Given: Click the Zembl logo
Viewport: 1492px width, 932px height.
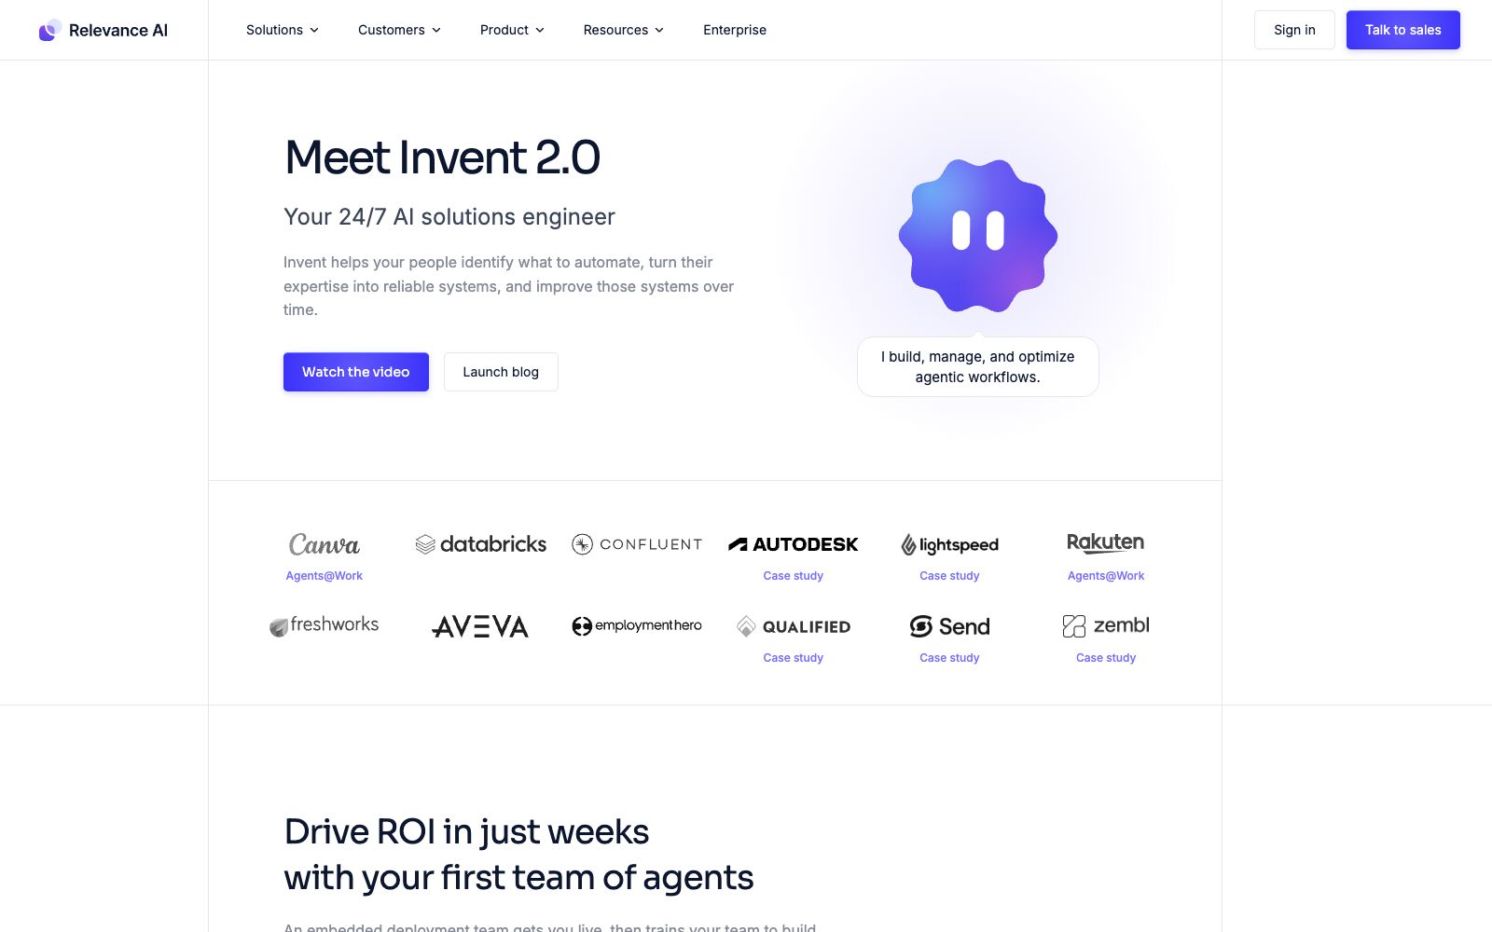Looking at the screenshot, I should tap(1106, 625).
